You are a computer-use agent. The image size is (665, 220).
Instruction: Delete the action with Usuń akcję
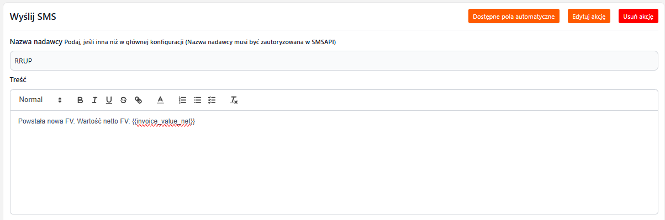click(x=638, y=17)
